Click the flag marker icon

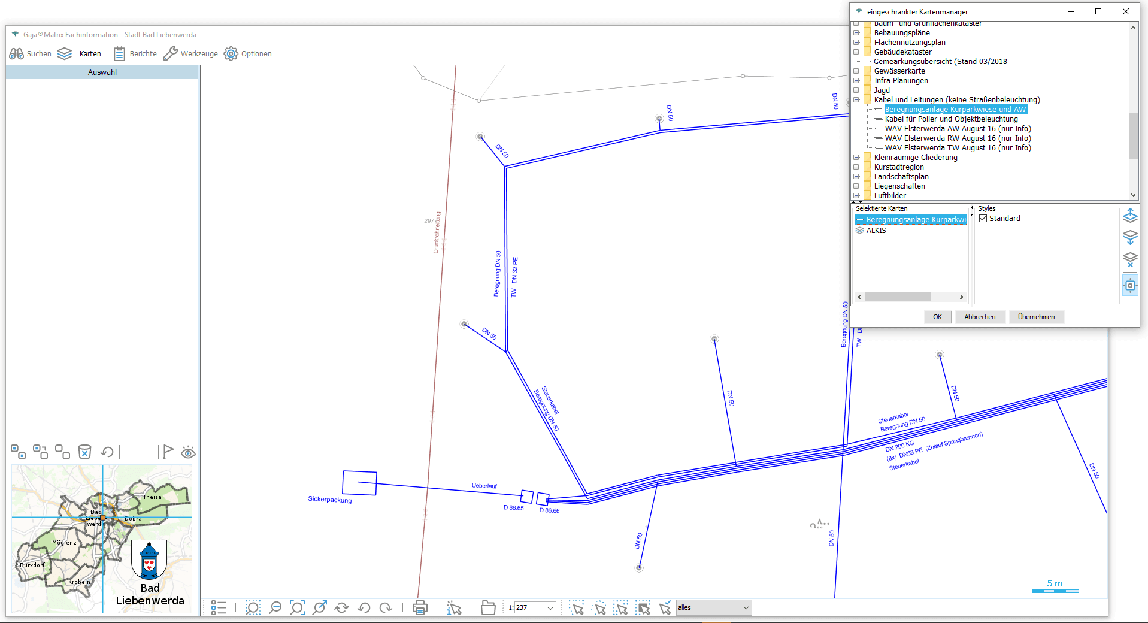click(x=168, y=452)
